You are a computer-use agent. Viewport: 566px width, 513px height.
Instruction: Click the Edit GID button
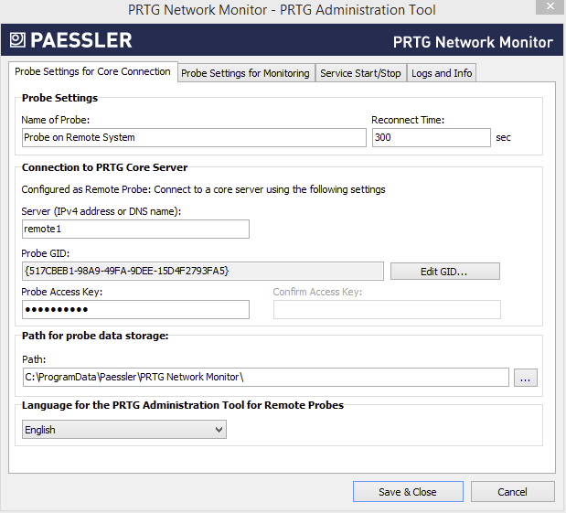444,272
